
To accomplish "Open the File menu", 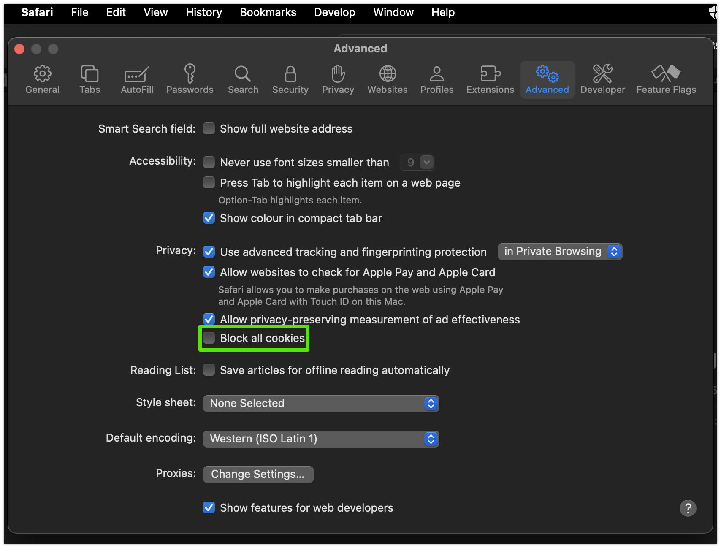I will point(79,12).
